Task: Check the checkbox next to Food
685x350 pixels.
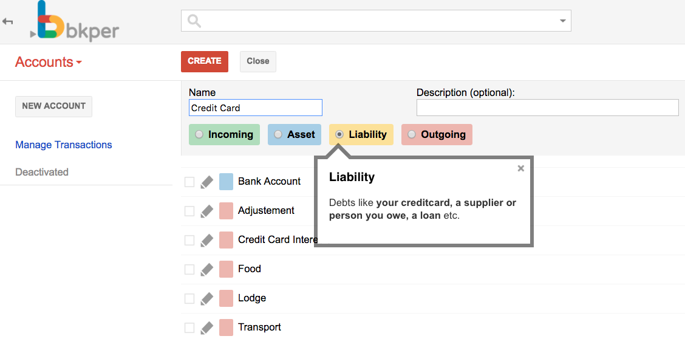Action: pos(189,269)
